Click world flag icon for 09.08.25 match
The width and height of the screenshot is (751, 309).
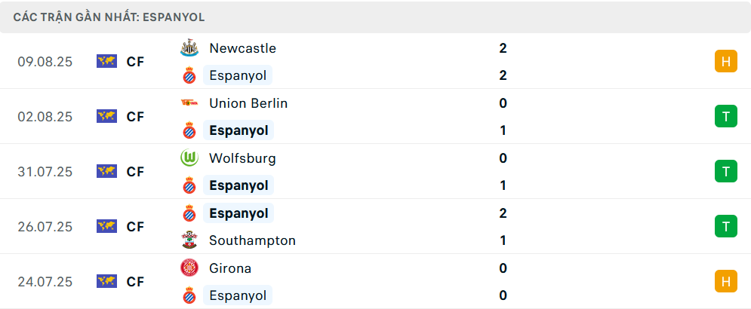pos(106,62)
